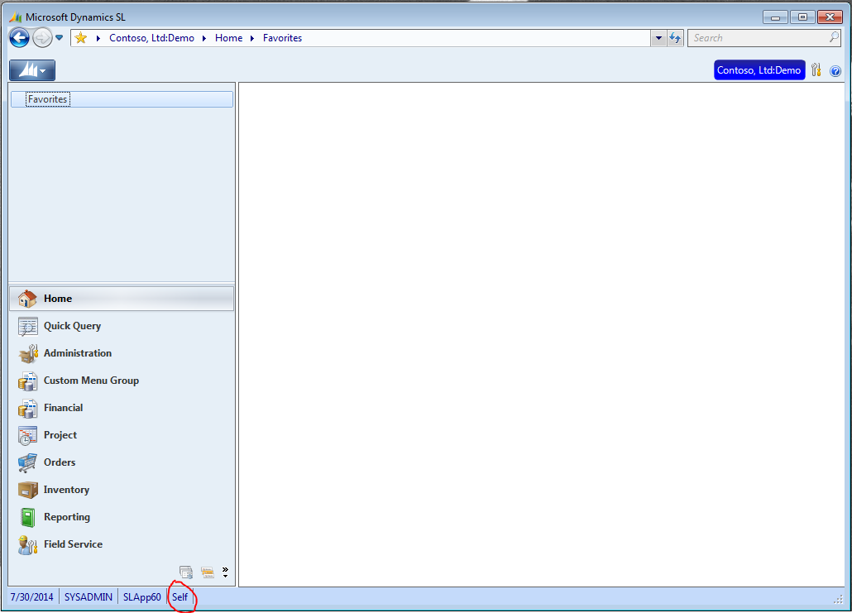Click the Favorites star in the address bar
852x613 pixels.
[81, 38]
